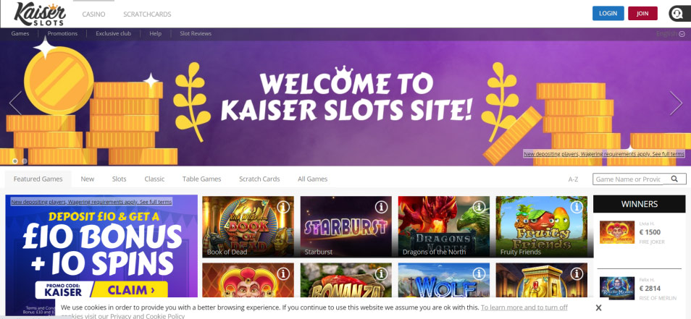Open the English language dropdown
Screen dimensions: 691x319
670,34
